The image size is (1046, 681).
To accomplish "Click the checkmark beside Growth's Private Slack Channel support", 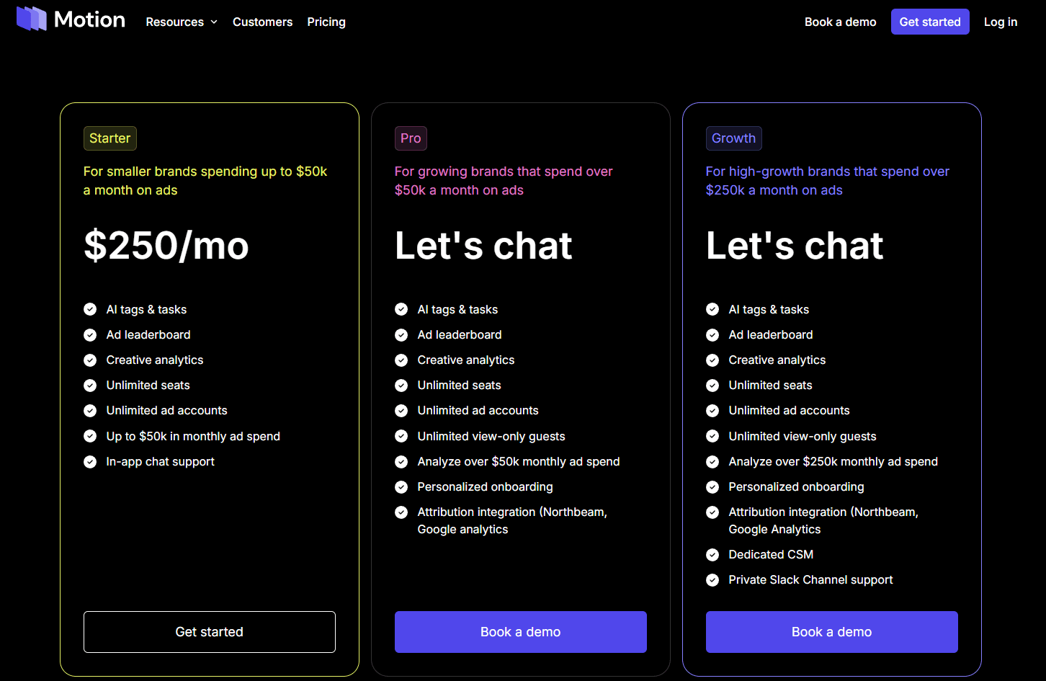I will 712,580.
